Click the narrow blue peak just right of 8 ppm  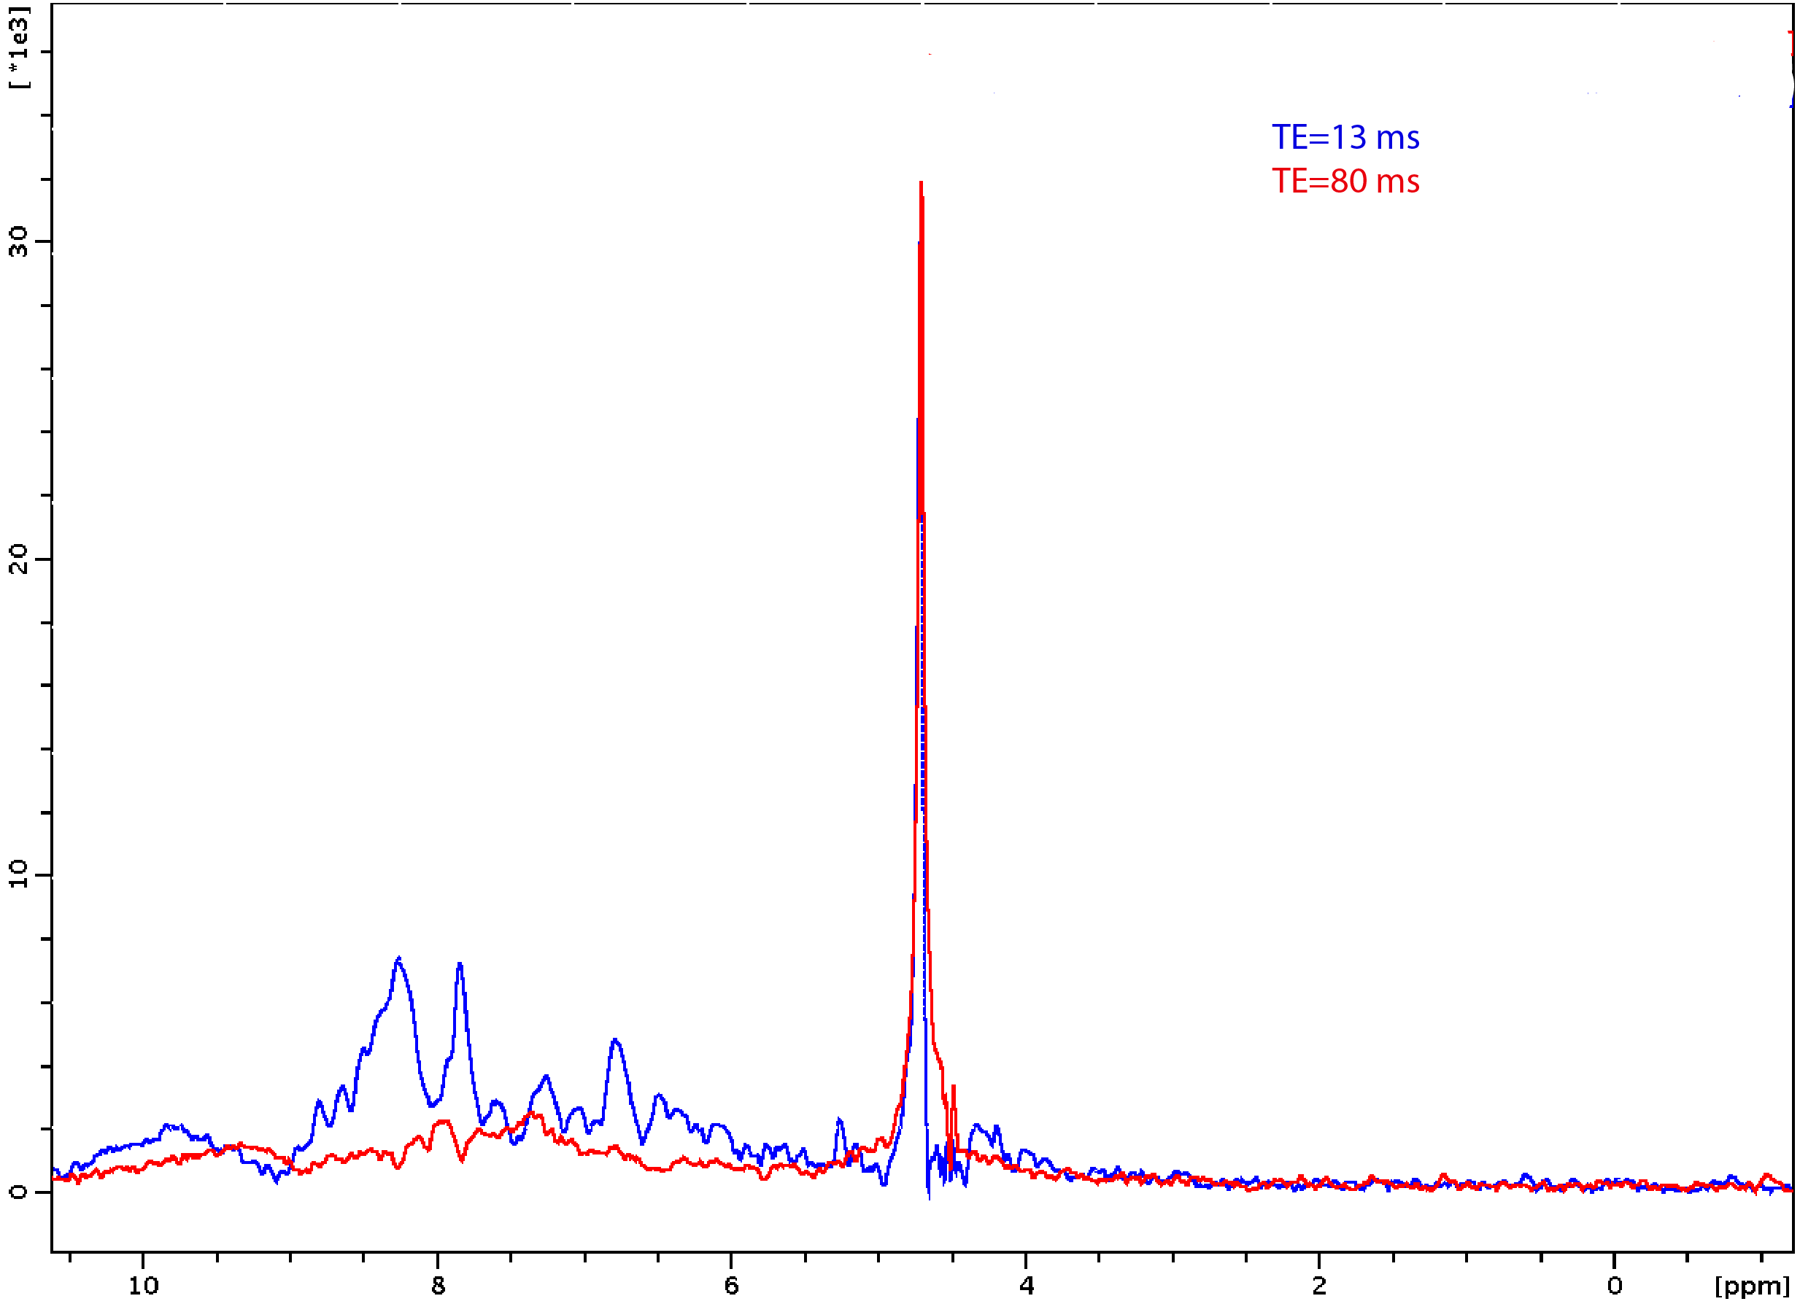(x=460, y=966)
